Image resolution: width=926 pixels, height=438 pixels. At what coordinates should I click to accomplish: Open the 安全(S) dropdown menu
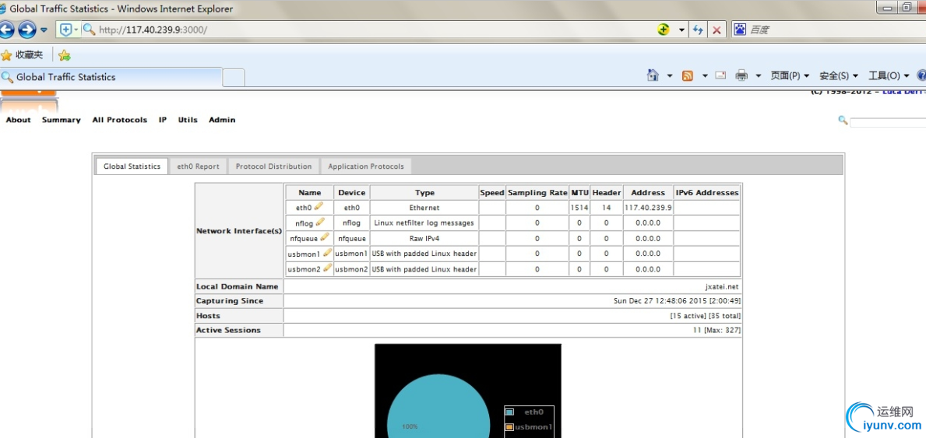coord(838,75)
